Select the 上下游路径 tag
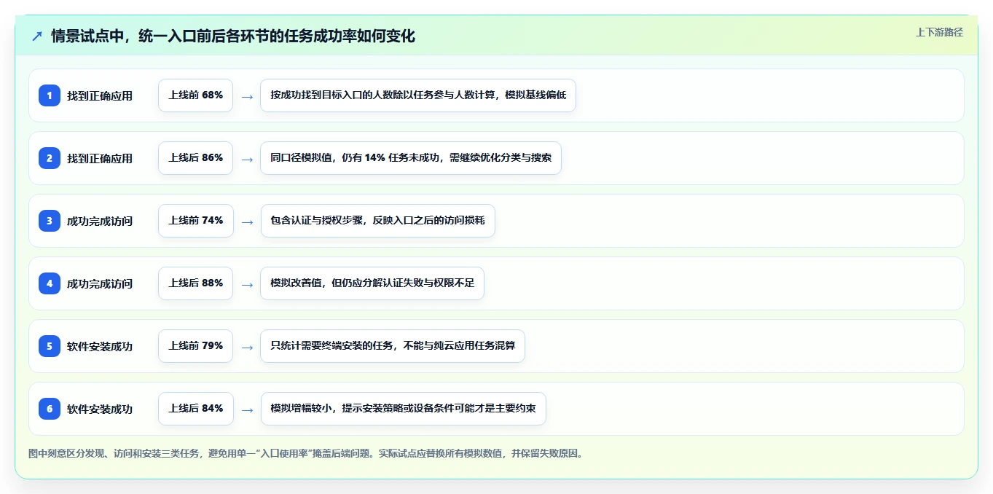Viewport: 993px width, 494px height. (x=939, y=32)
